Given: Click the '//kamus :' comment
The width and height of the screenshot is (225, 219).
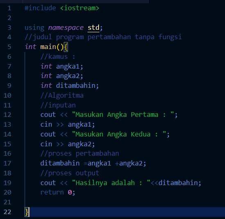Looking at the screenshot, I should pos(58,57).
